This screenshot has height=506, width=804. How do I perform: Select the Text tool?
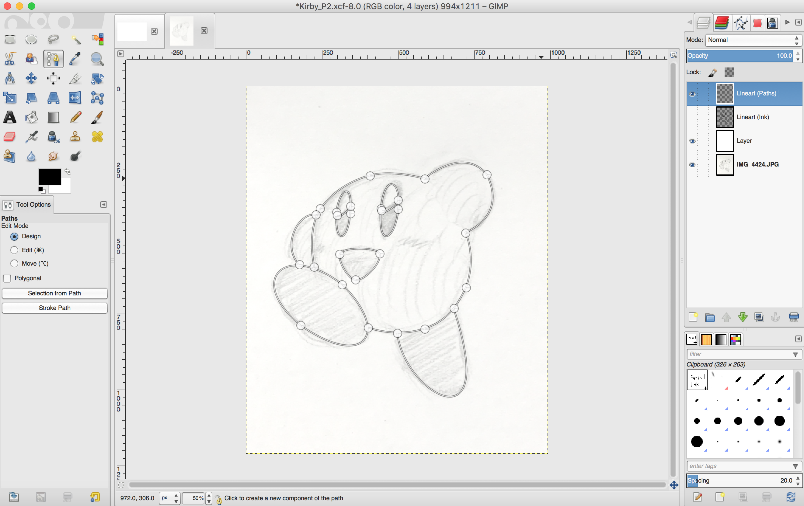pyautogui.click(x=10, y=117)
